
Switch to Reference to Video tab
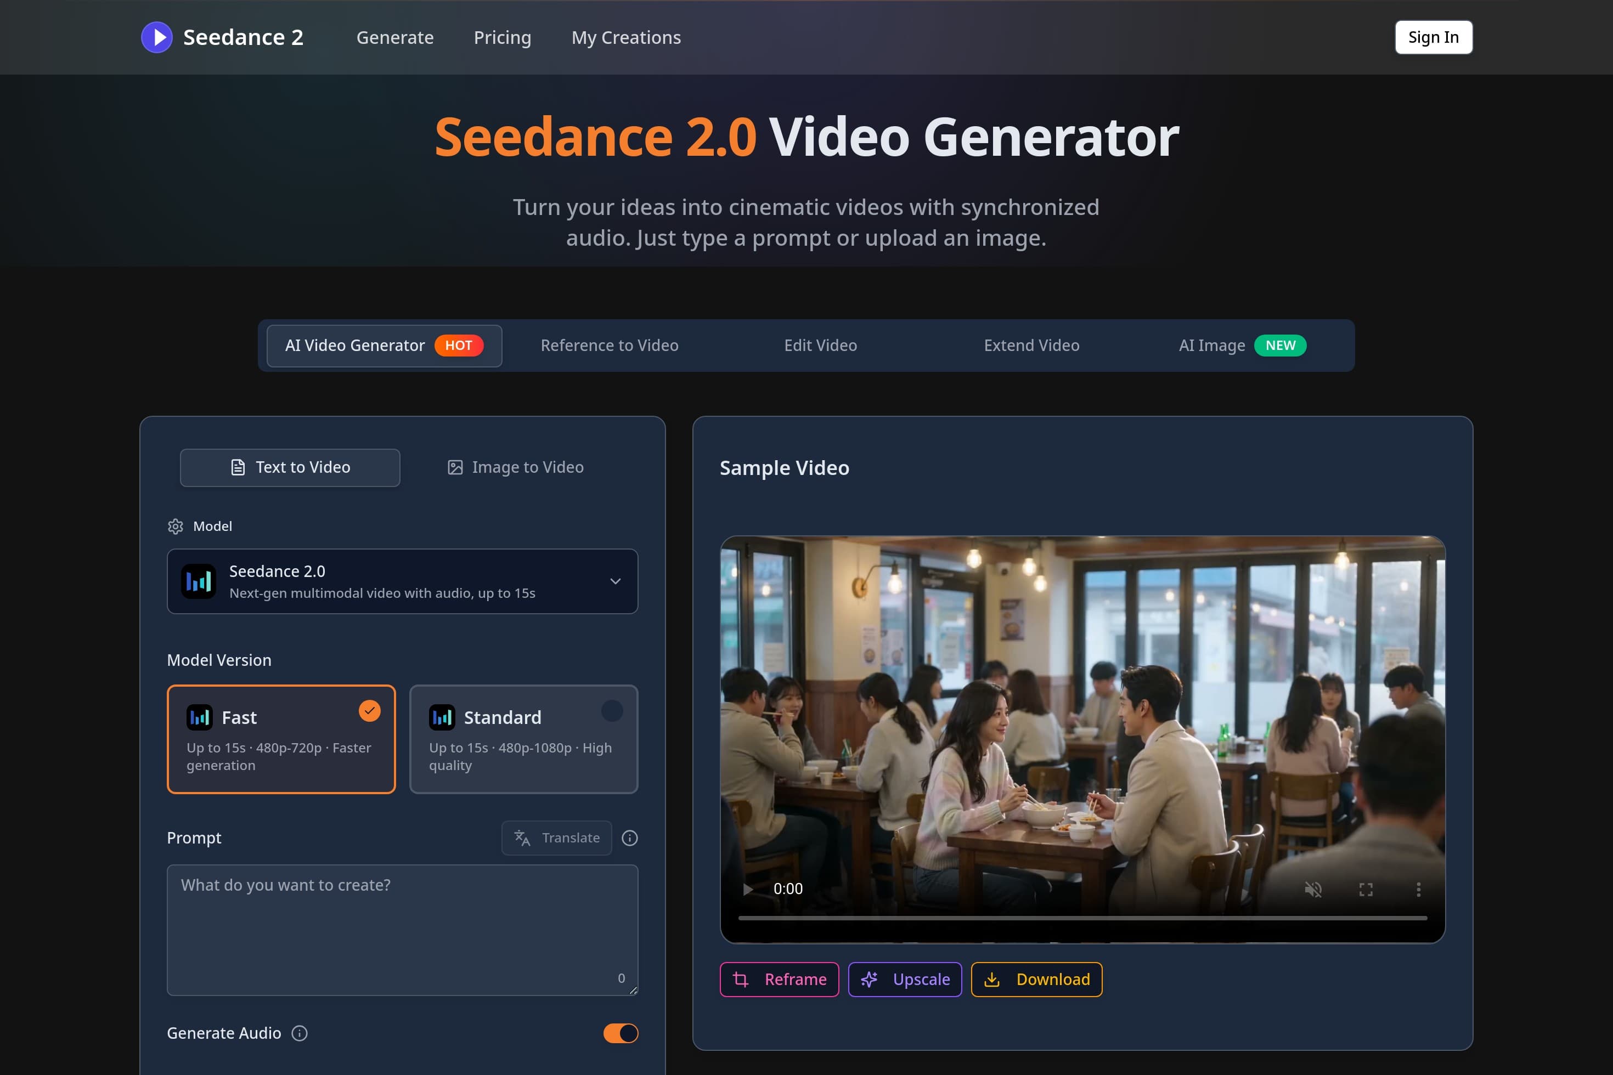click(610, 346)
